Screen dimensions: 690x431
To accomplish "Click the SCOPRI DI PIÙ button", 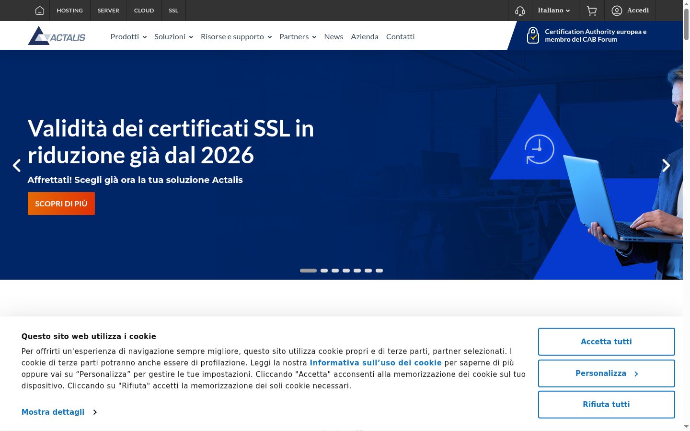I will point(61,204).
